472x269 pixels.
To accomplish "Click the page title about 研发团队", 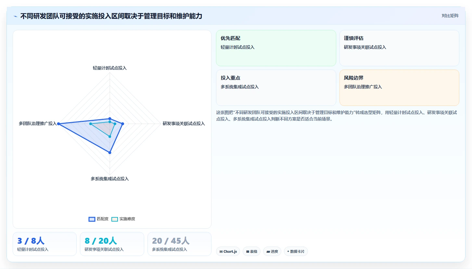I will click(x=111, y=16).
